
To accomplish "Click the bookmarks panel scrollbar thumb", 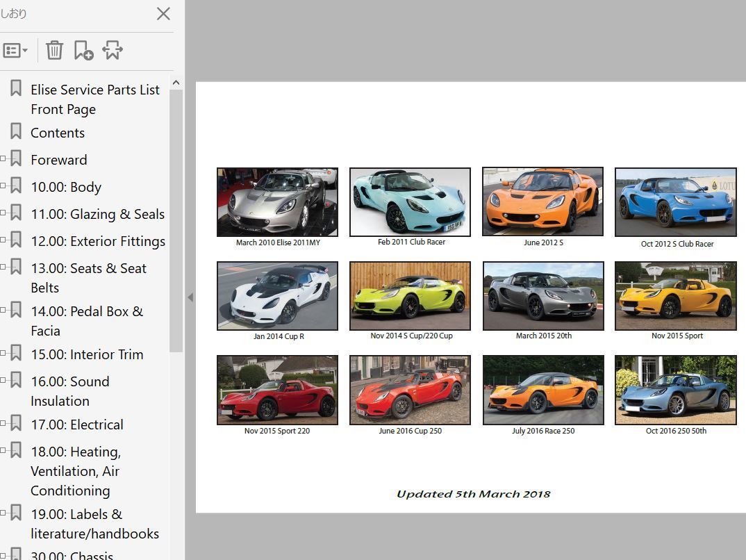I will point(176,221).
